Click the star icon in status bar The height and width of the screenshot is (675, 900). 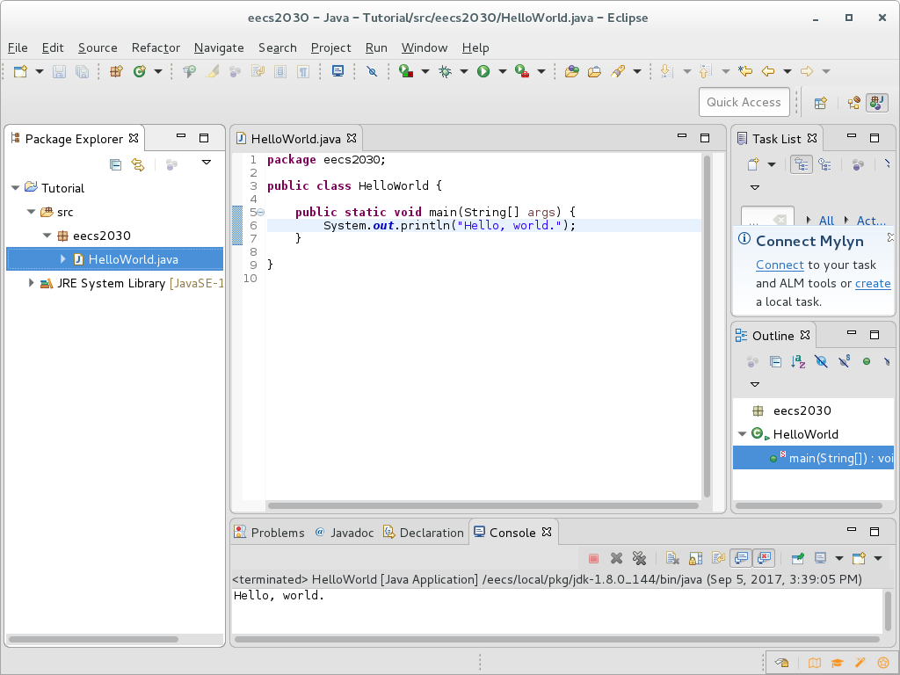point(882,664)
